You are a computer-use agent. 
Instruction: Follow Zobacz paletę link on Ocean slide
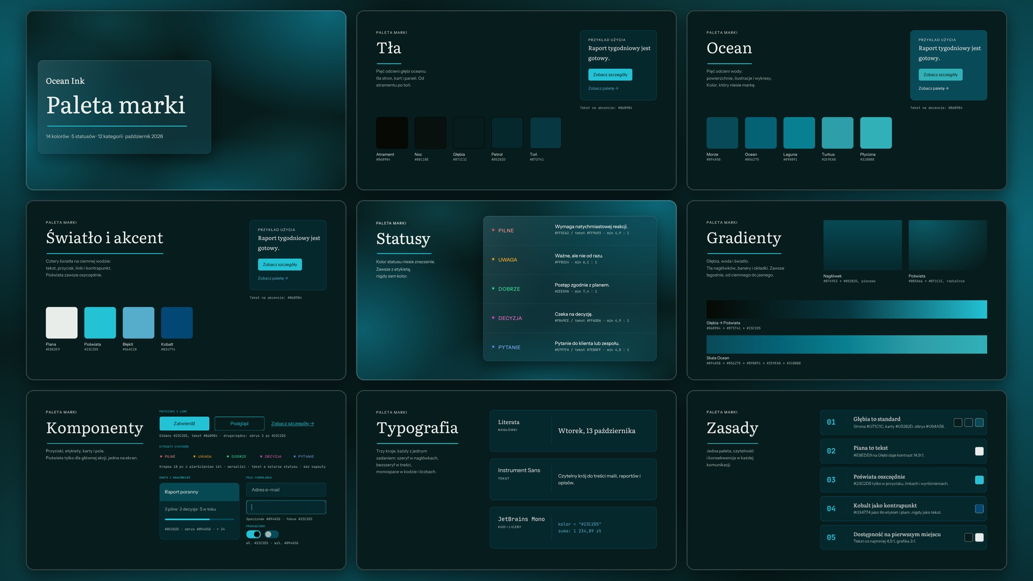(933, 88)
